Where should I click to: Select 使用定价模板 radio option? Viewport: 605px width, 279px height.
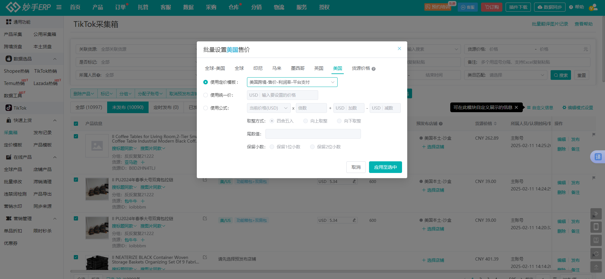[206, 82]
